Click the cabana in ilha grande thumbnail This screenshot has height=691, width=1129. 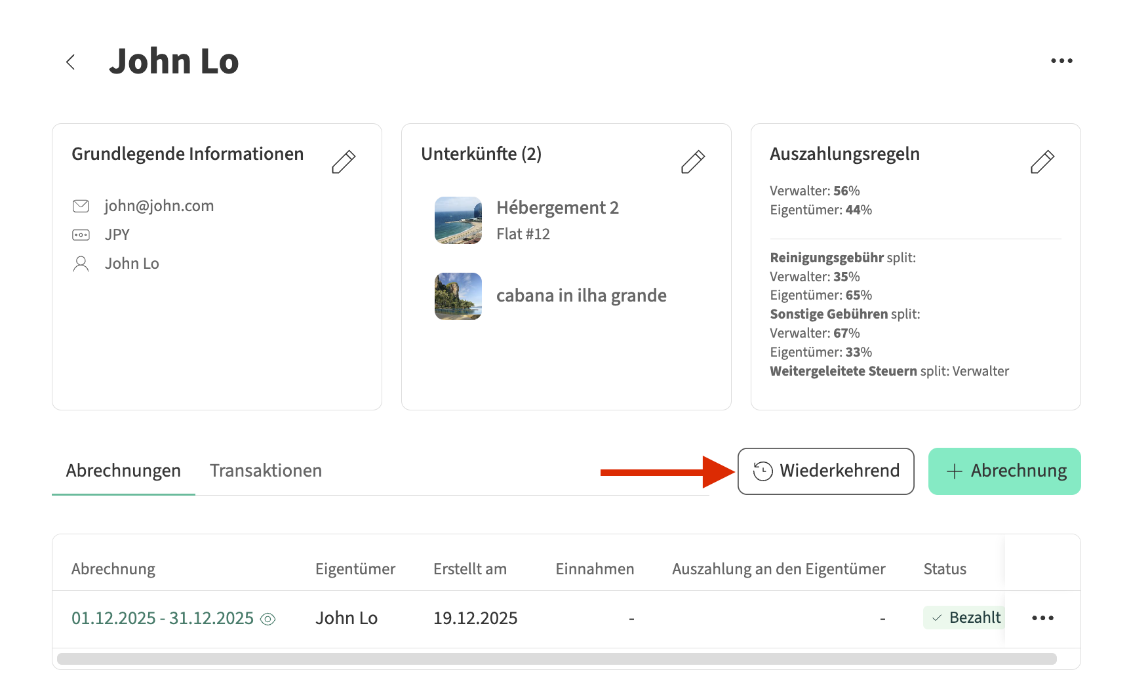(458, 296)
